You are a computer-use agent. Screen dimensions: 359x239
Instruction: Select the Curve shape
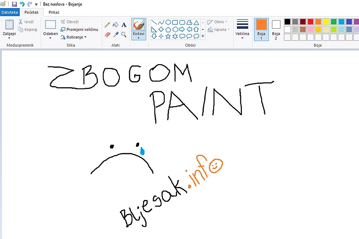[x=161, y=22]
